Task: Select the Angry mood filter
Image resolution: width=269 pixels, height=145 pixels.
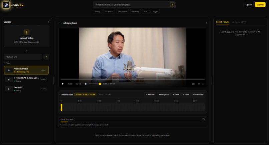Action: [155, 11]
